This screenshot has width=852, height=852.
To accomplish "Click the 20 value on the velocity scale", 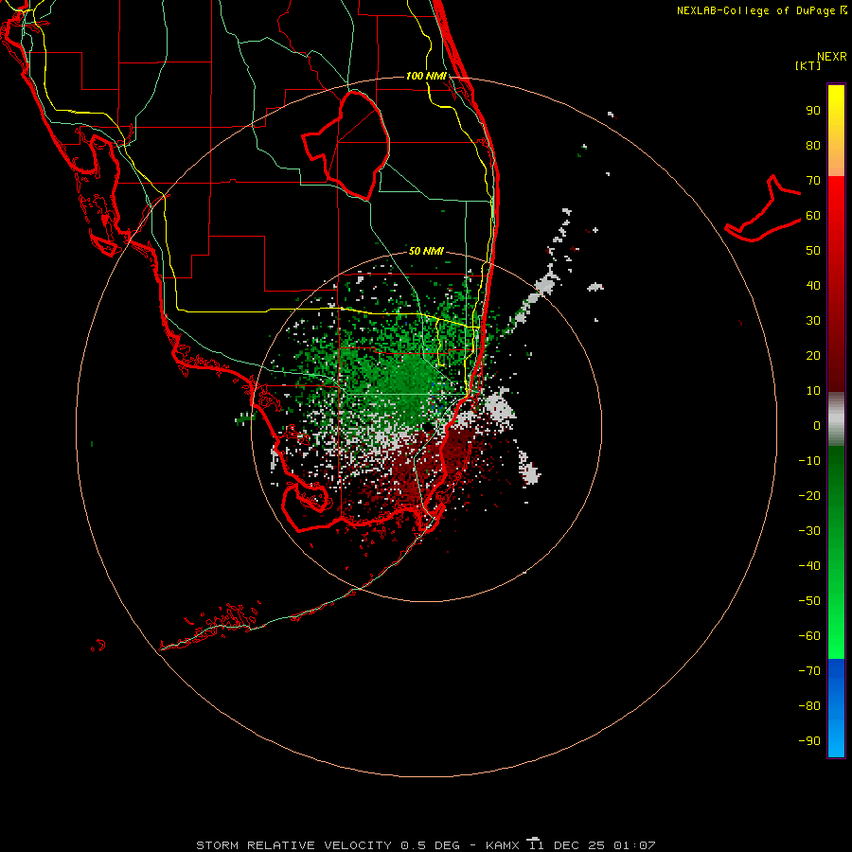I will click(813, 356).
